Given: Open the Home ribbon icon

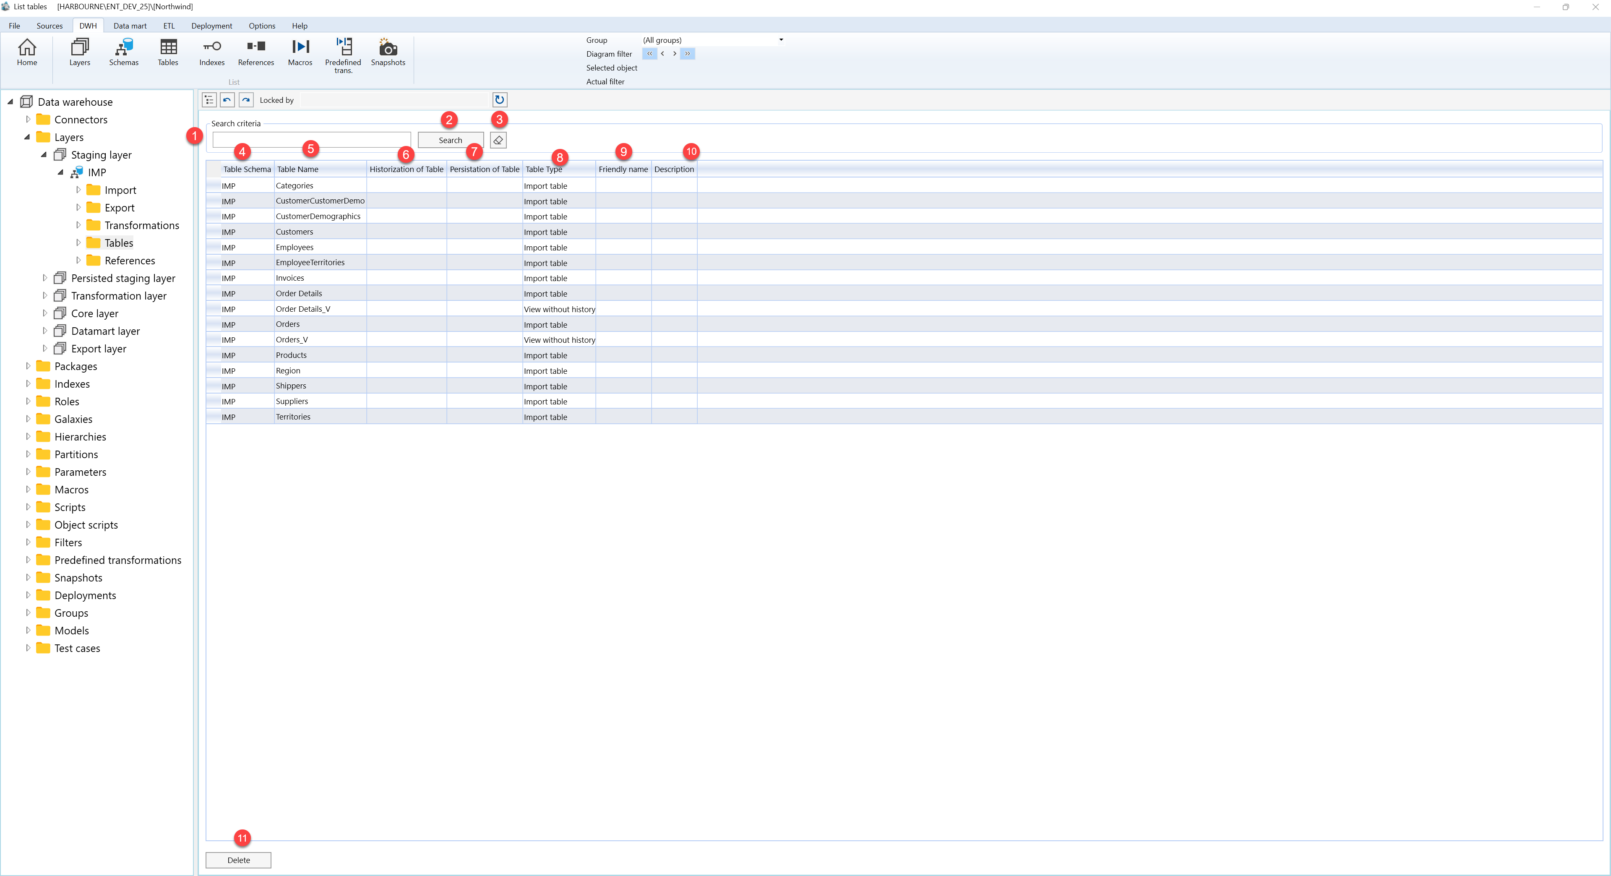Looking at the screenshot, I should [x=27, y=51].
